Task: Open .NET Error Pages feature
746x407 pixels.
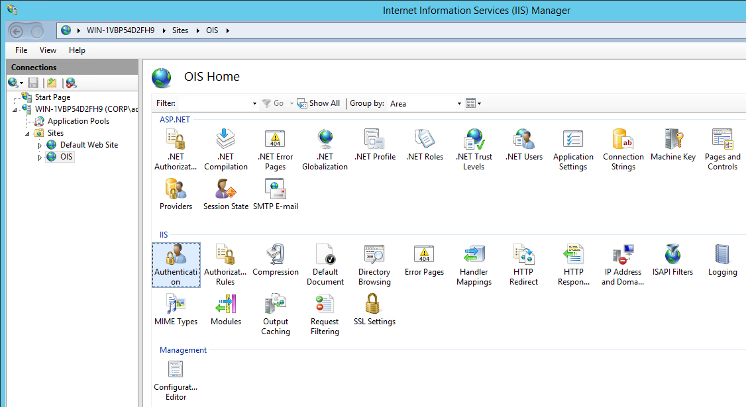Action: click(276, 150)
